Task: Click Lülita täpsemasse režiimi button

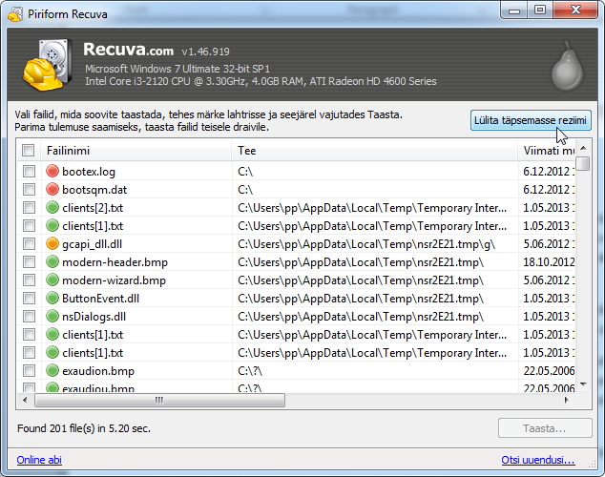Action: (x=531, y=120)
